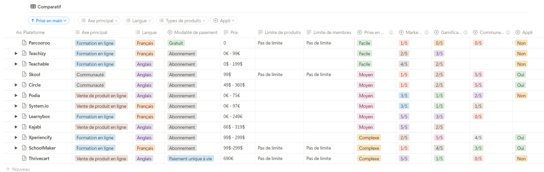Screen dimensions: 544x172
Task: Click the page icon beside Kajabi
Action: point(24,127)
